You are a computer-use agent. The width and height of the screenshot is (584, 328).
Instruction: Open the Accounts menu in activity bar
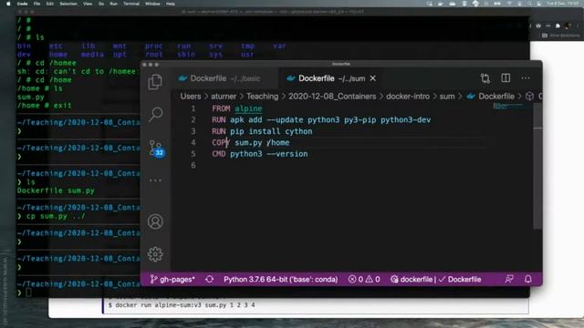[155, 221]
